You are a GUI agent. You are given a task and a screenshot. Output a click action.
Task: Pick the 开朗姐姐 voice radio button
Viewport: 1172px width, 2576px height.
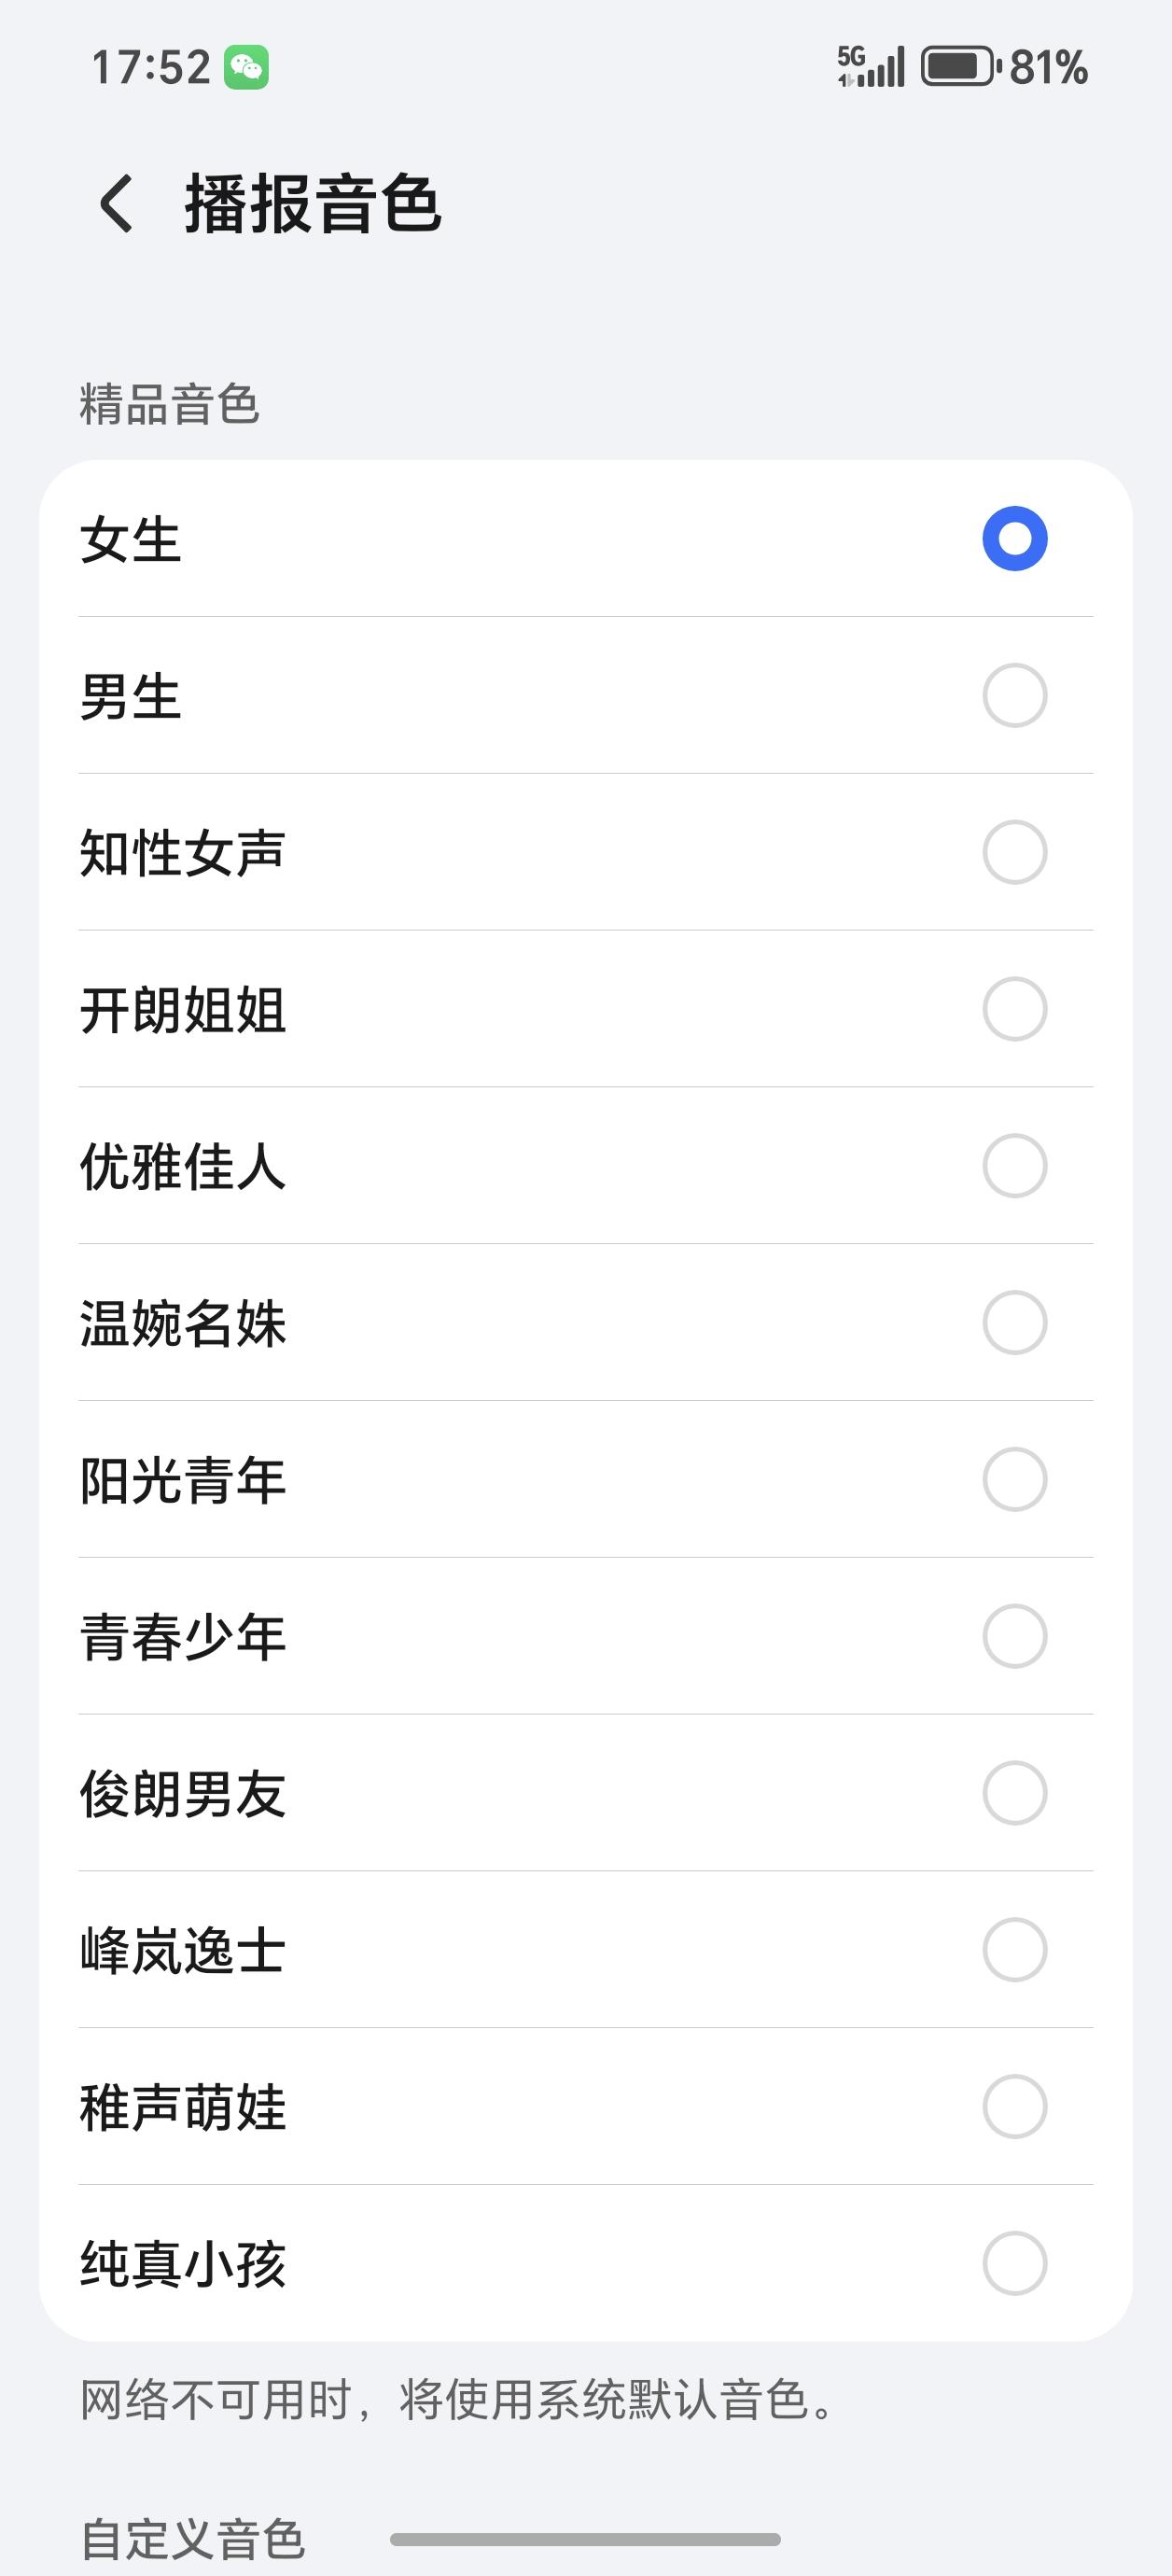pos(1014,1009)
